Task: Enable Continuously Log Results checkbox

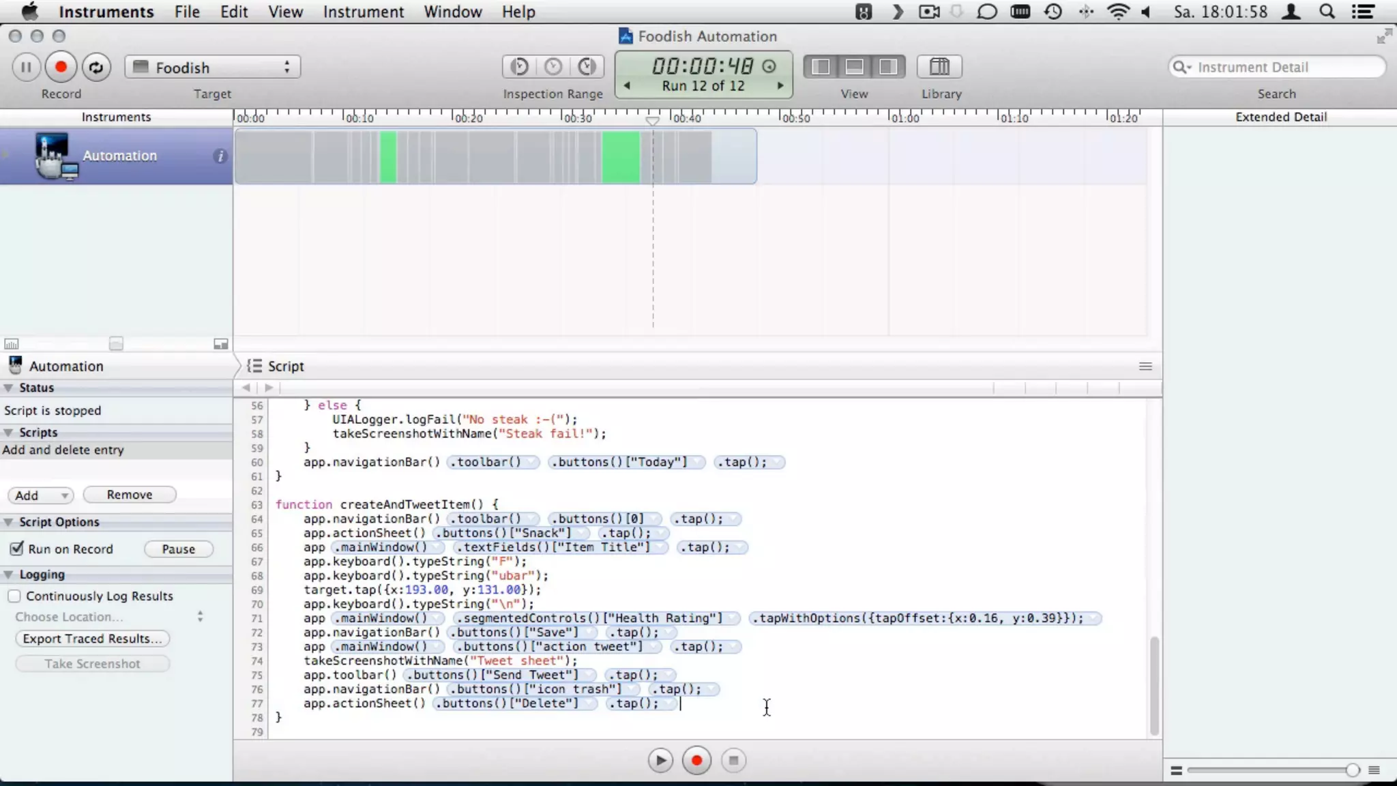Action: point(14,596)
